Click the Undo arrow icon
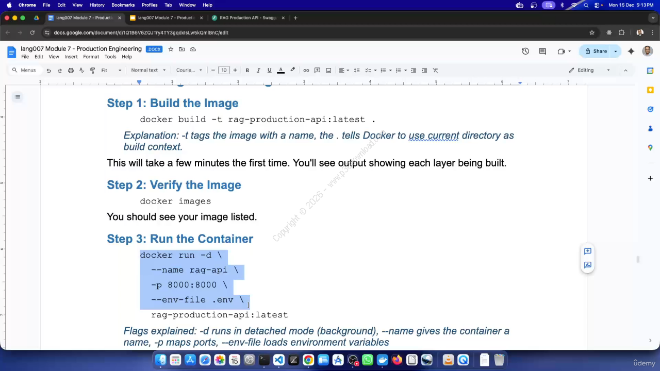The width and height of the screenshot is (660, 371). pyautogui.click(x=49, y=70)
